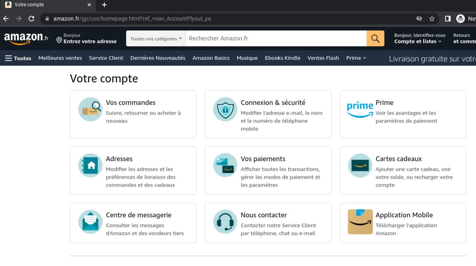Toggle the browser side panel icon

tap(447, 19)
